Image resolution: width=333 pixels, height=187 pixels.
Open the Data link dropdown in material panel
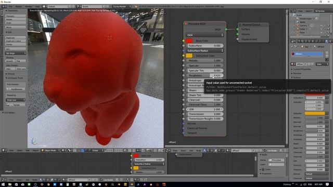(322, 64)
